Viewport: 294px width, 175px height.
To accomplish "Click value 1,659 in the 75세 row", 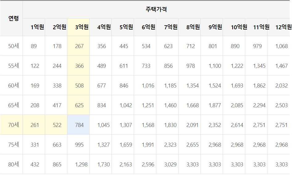I will (126, 145).
